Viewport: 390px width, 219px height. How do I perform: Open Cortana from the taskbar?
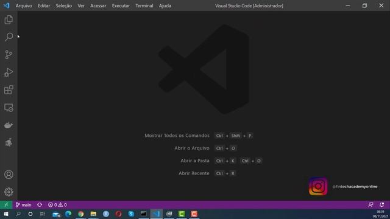pyautogui.click(x=30, y=214)
